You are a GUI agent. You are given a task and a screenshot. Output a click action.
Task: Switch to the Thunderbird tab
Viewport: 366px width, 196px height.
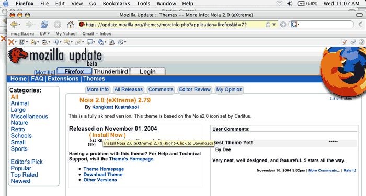(x=111, y=71)
